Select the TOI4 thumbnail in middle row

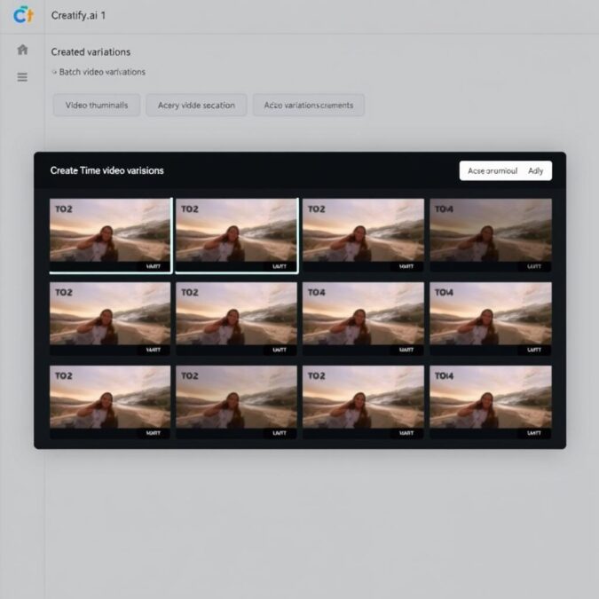[x=491, y=319]
